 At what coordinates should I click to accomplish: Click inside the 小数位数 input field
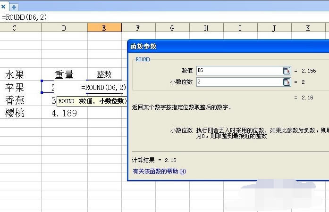click(239, 82)
